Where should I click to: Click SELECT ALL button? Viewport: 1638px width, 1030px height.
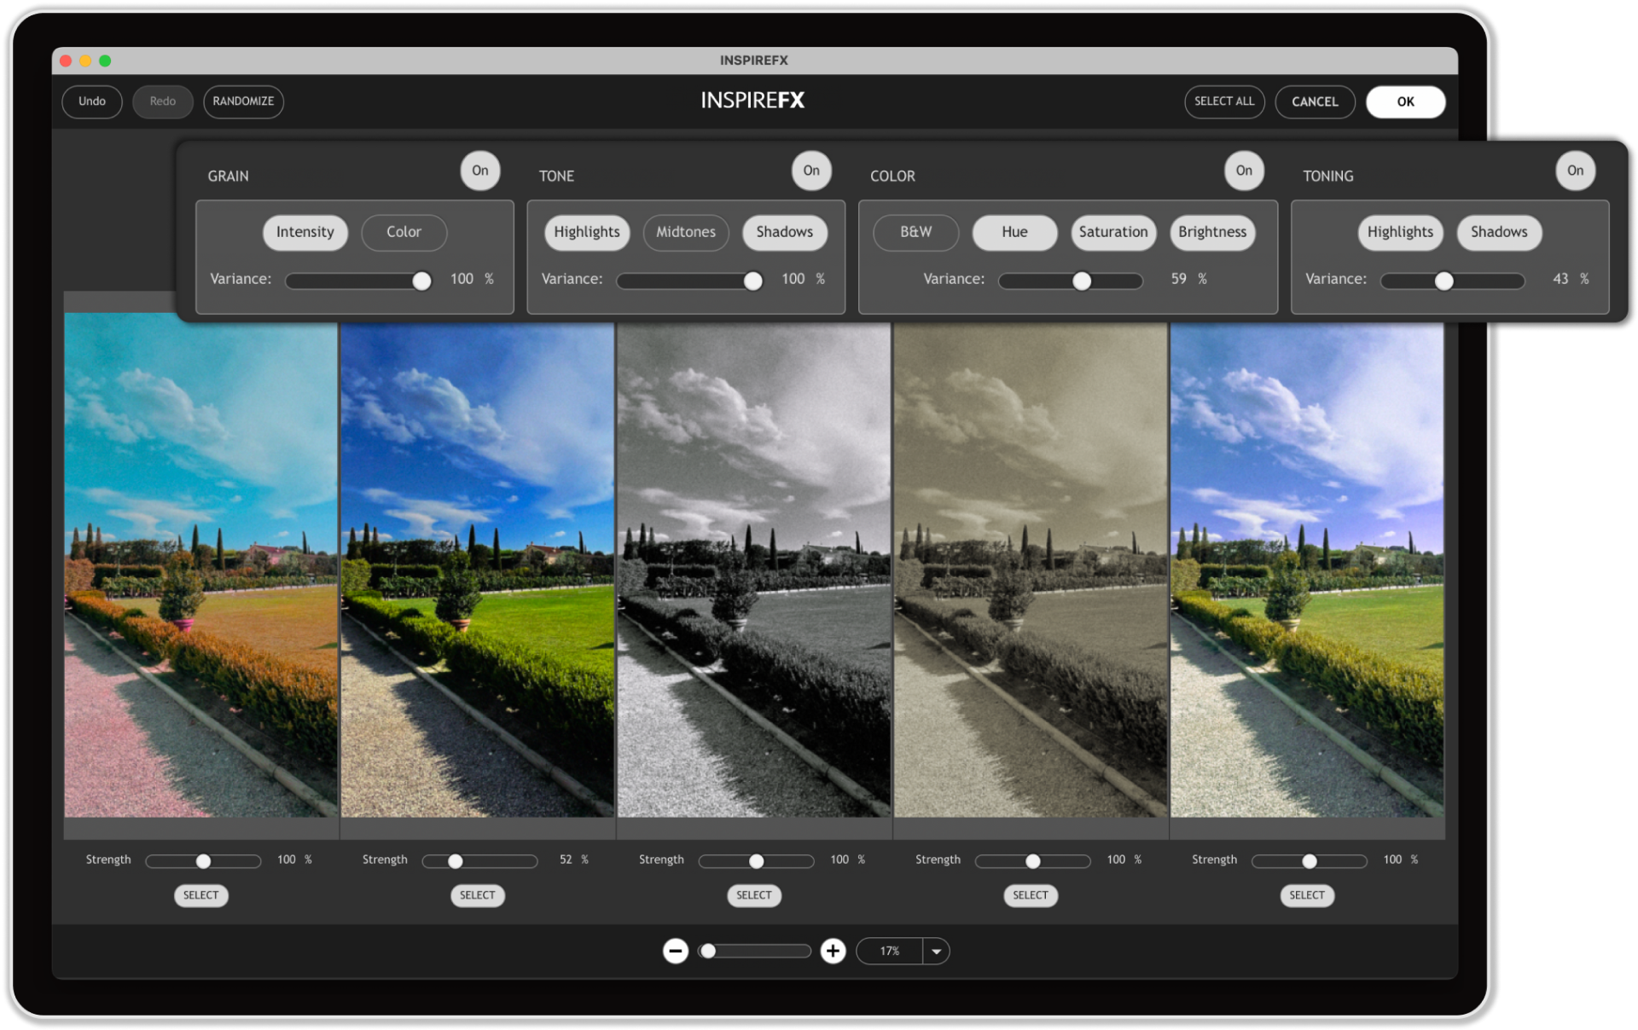point(1224,101)
